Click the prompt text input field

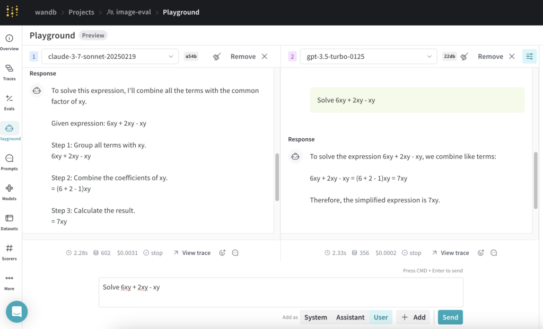coord(281,292)
